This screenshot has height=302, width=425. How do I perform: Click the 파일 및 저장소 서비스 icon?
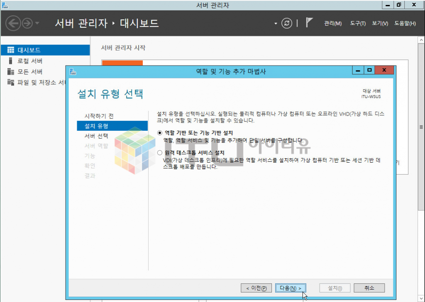(x=11, y=83)
